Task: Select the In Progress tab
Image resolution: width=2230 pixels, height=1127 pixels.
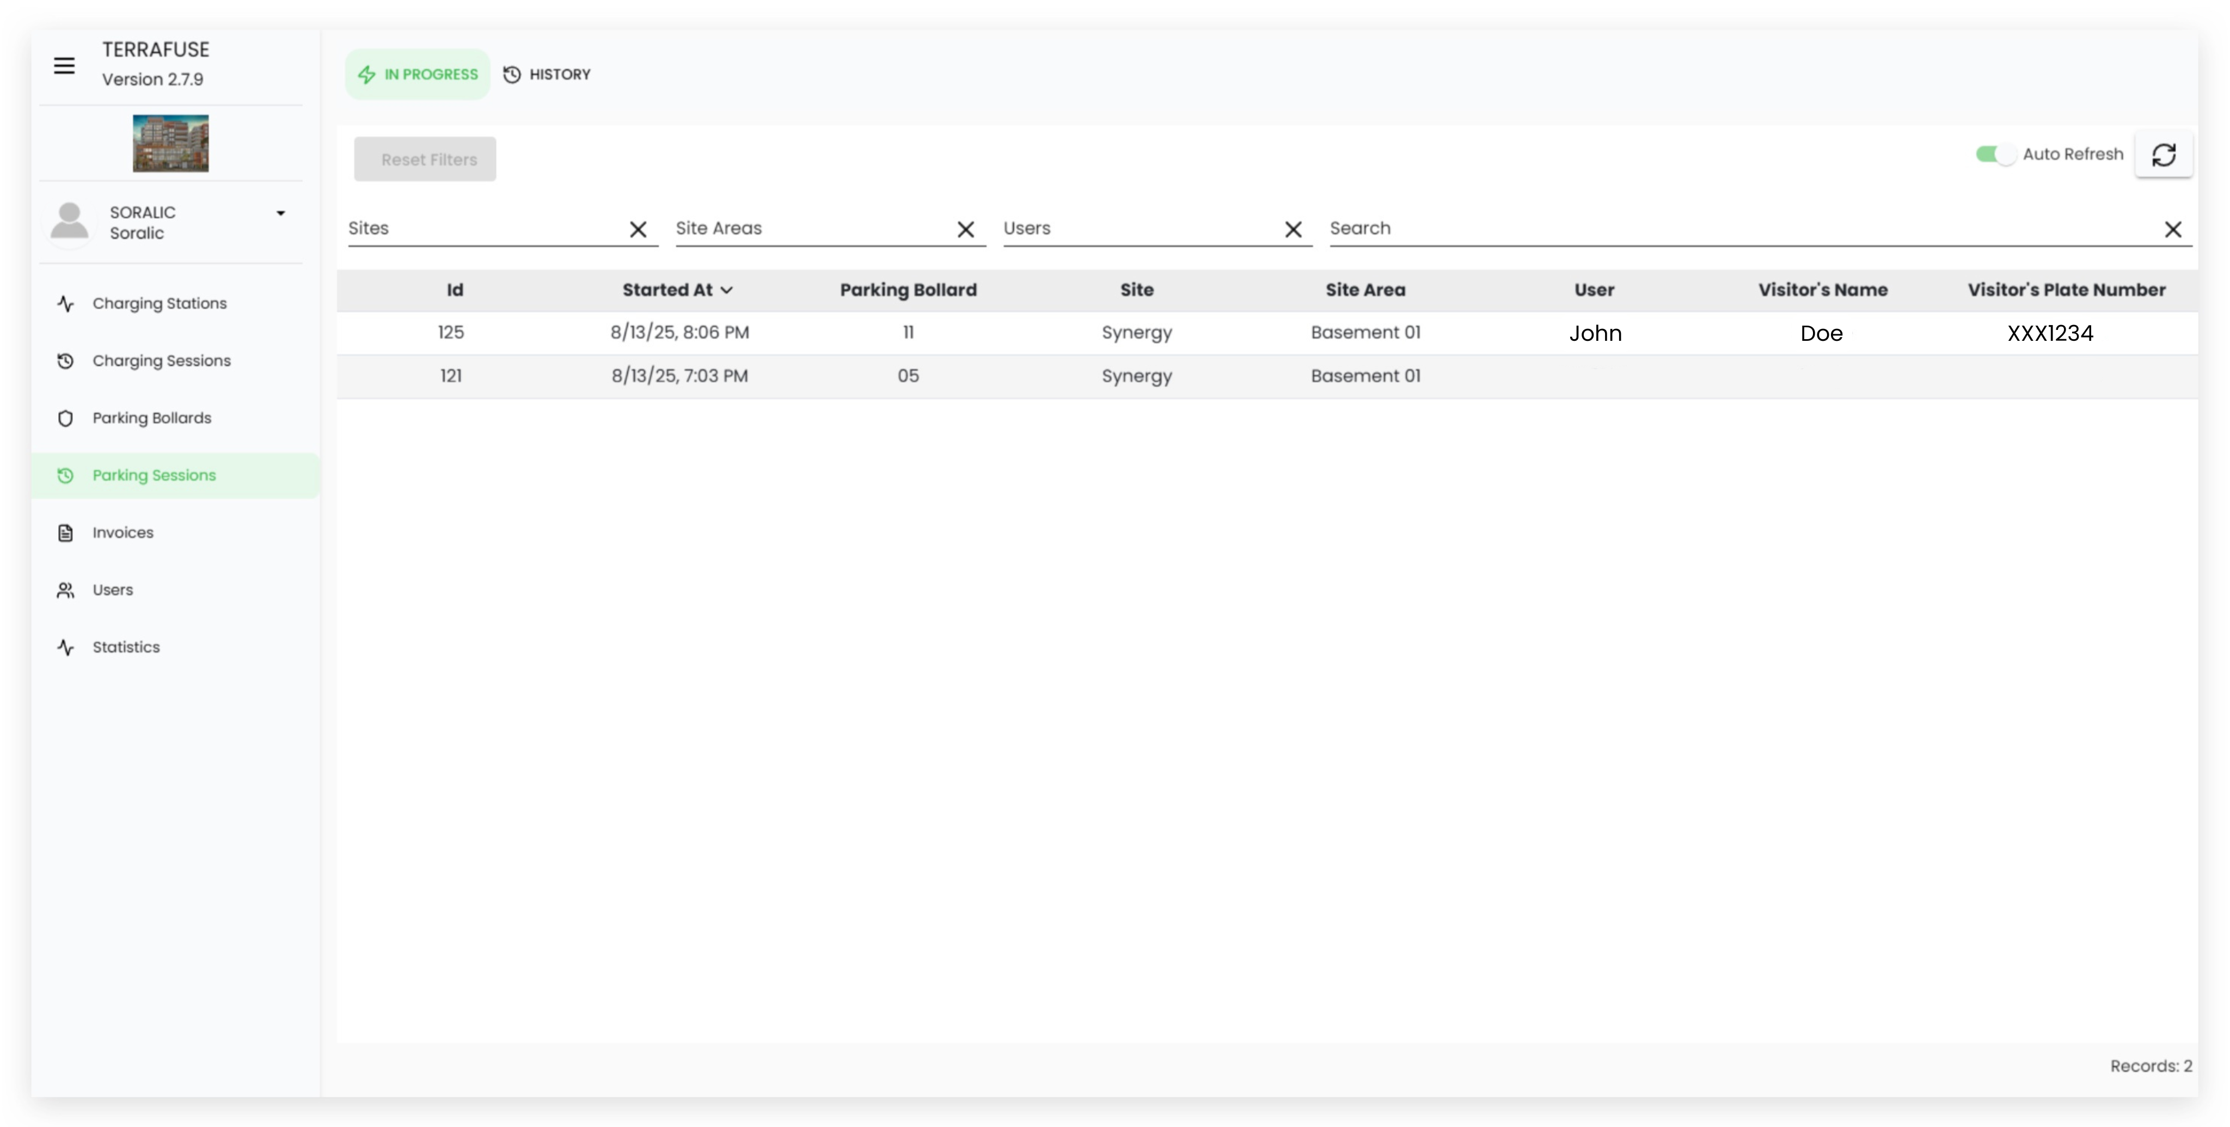Action: (x=418, y=75)
